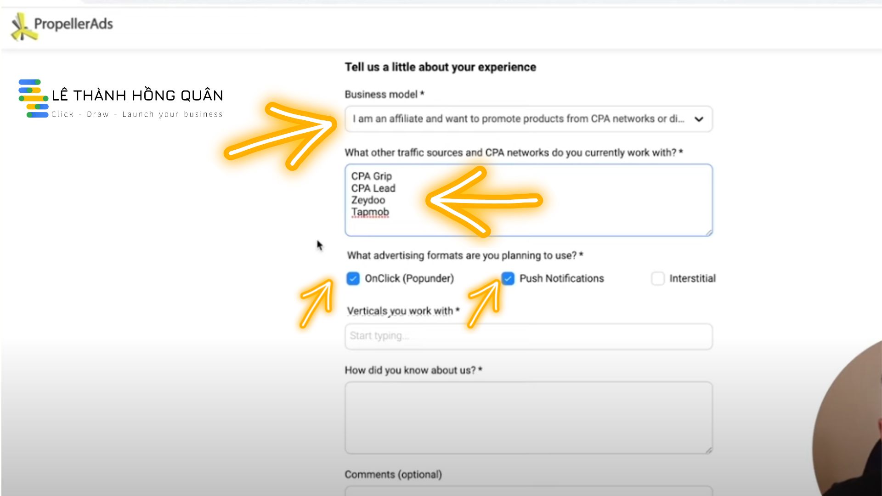Click the "Interstitial" label text
Screen dimensions: 882x496
(692, 278)
